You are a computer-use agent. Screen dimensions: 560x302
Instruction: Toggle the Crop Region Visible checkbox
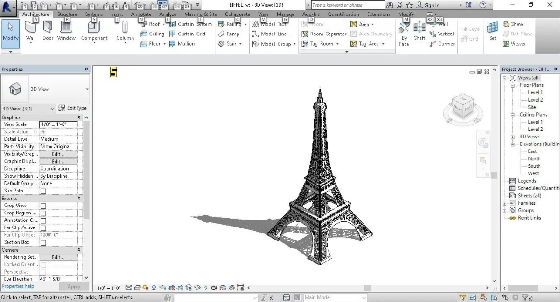(x=43, y=213)
